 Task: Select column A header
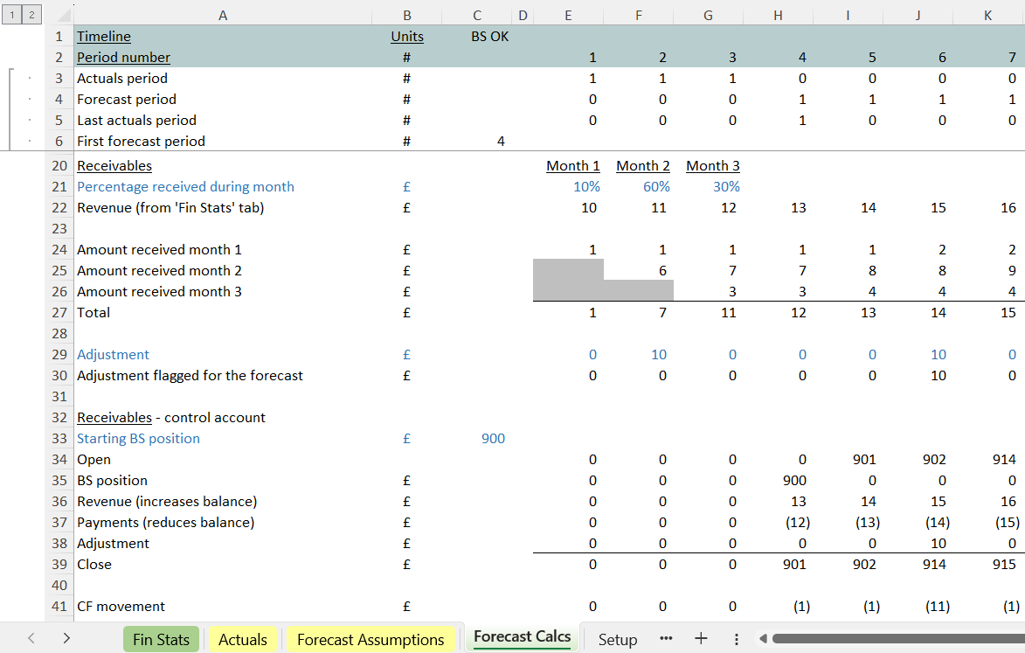(223, 15)
